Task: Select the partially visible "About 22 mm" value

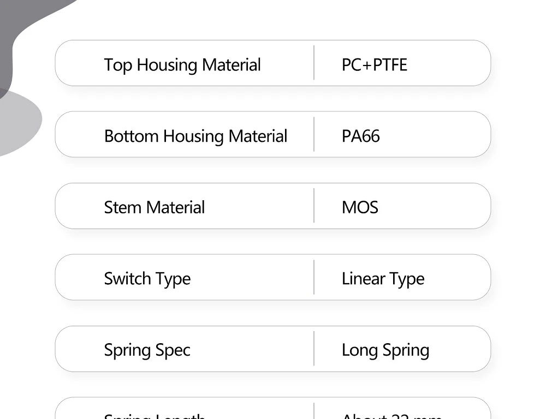Action: (391, 416)
